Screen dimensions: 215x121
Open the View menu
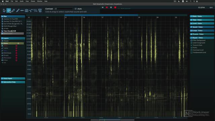(x=27, y=1)
